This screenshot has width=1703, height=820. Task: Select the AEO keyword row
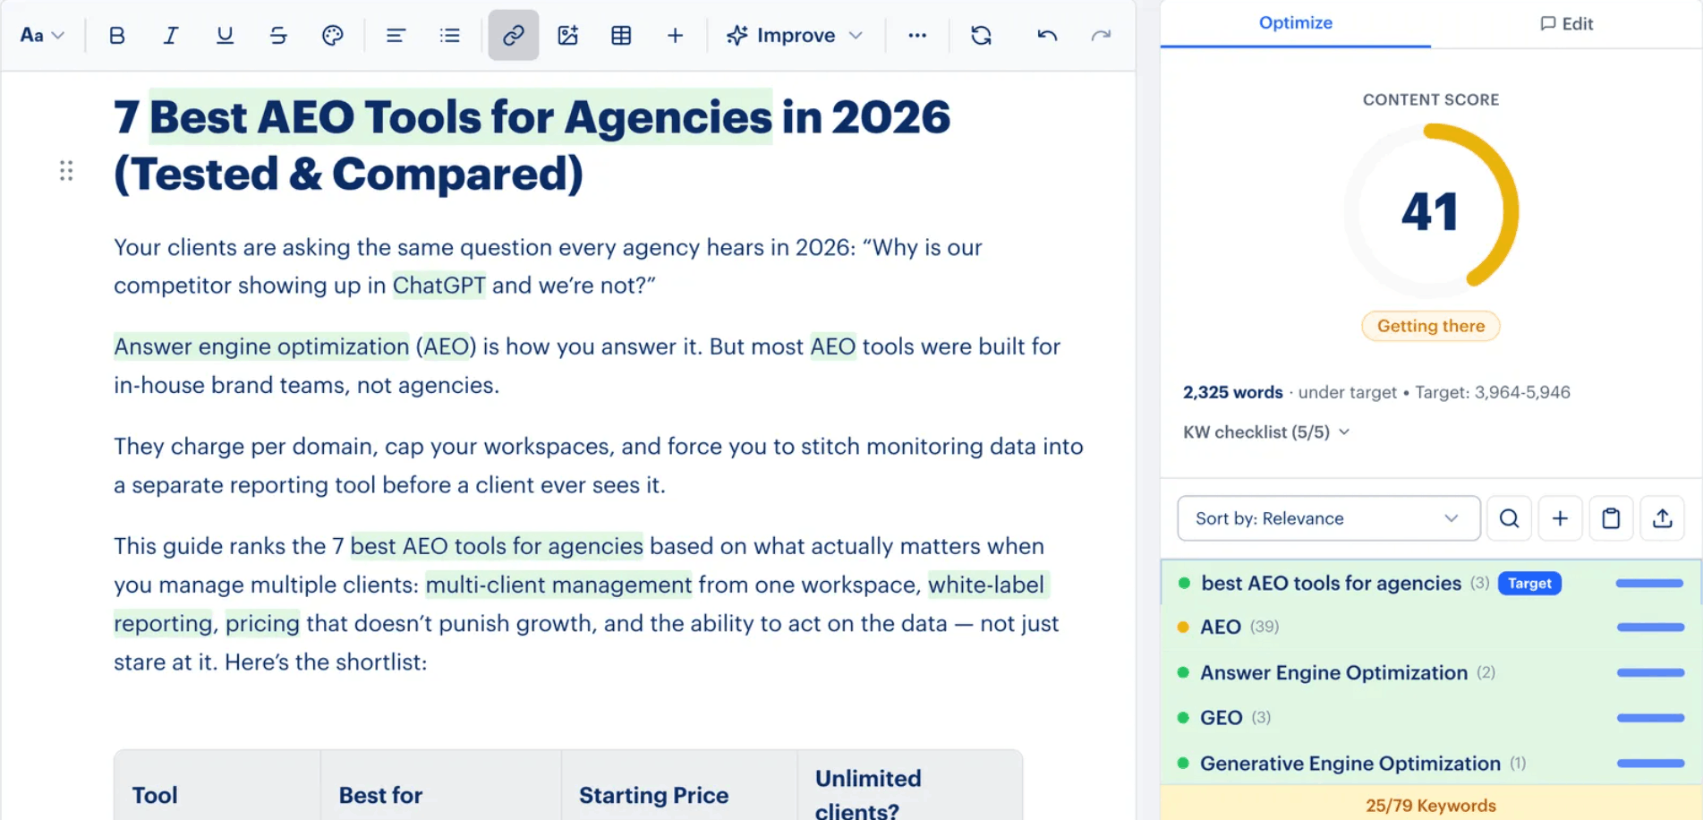(x=1430, y=628)
